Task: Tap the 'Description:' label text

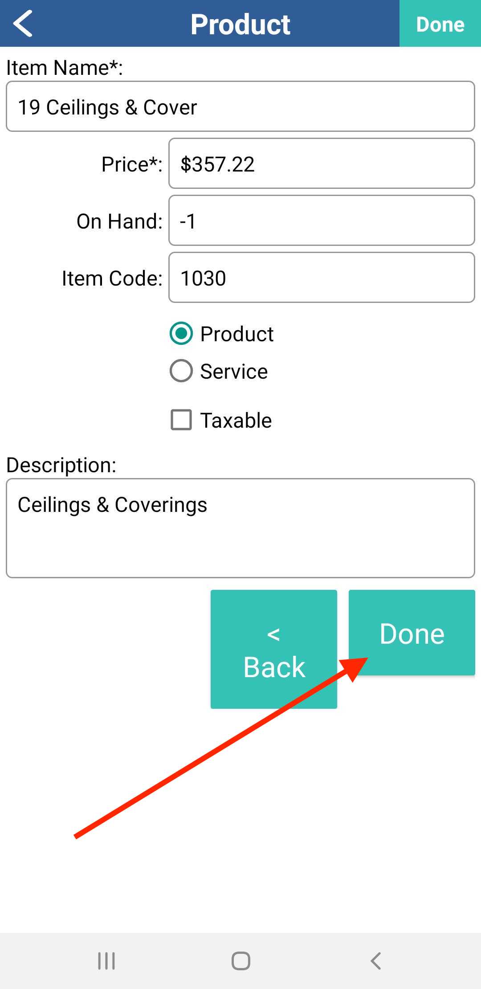Action: (x=61, y=465)
